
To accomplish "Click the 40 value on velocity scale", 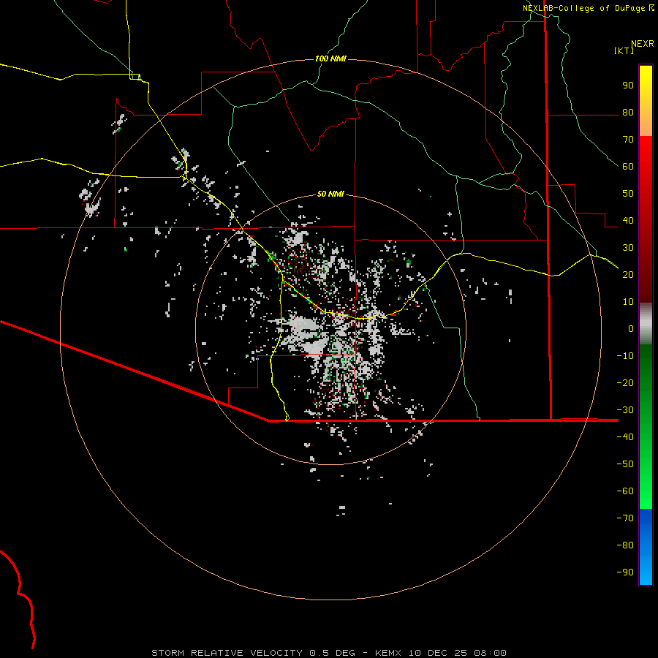I will pos(628,220).
